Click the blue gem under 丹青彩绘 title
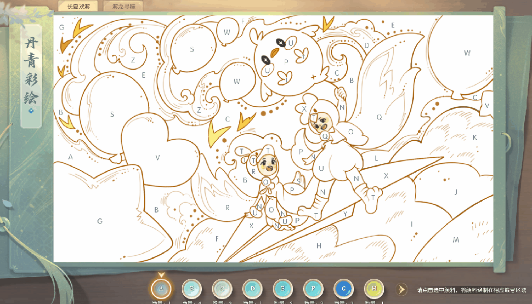 [x=32, y=111]
